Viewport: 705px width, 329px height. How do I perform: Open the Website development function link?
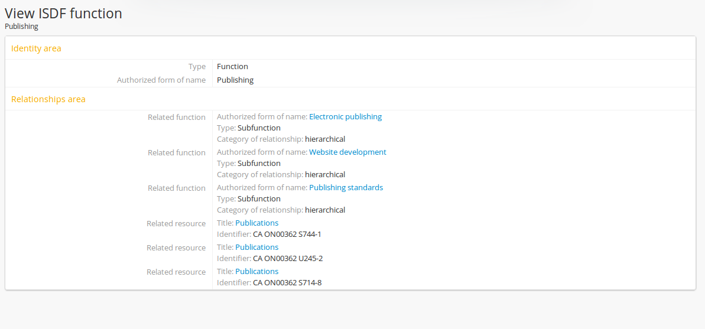(347, 152)
